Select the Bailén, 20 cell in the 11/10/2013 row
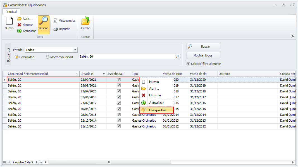This screenshot has width=298, height=167. pyautogui.click(x=43, y=126)
